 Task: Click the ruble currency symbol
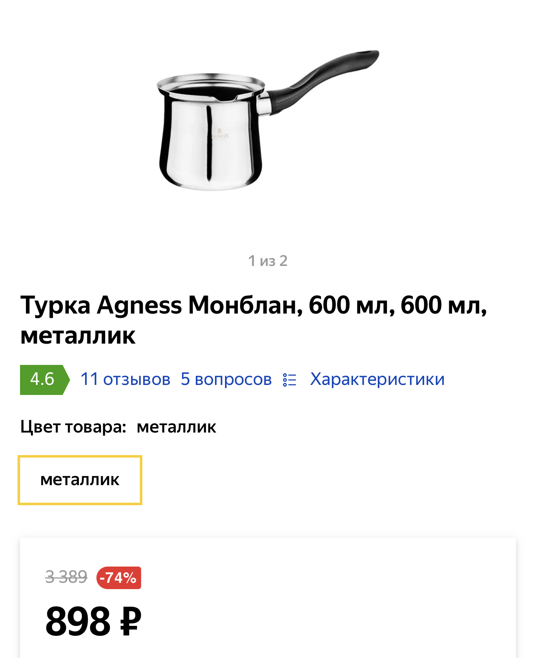[x=131, y=621]
